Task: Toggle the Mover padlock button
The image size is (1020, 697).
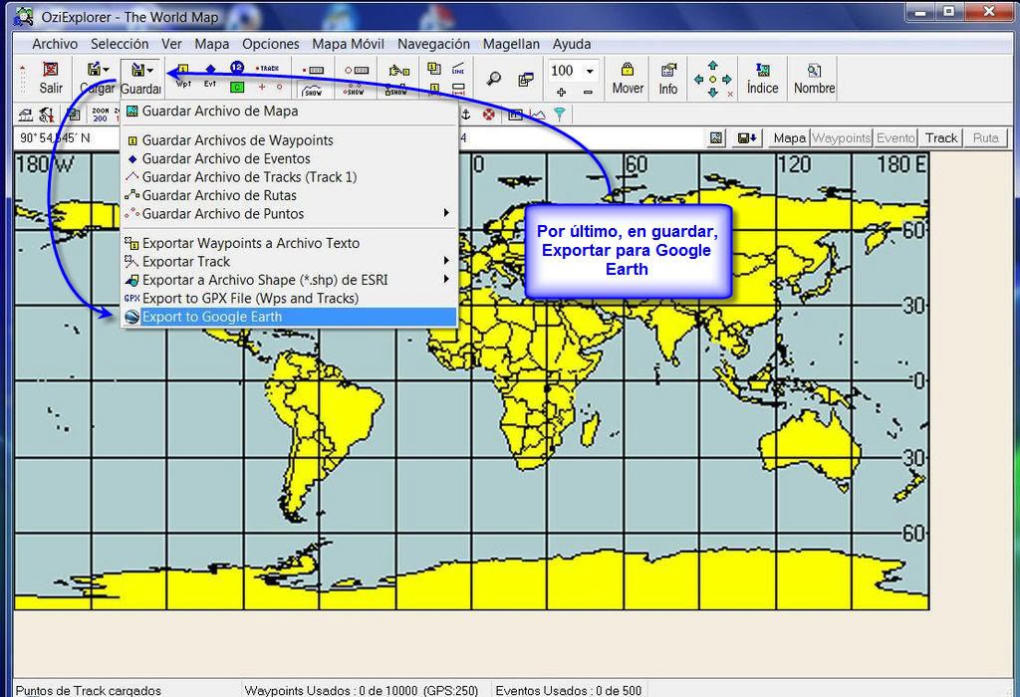Action: (x=628, y=78)
